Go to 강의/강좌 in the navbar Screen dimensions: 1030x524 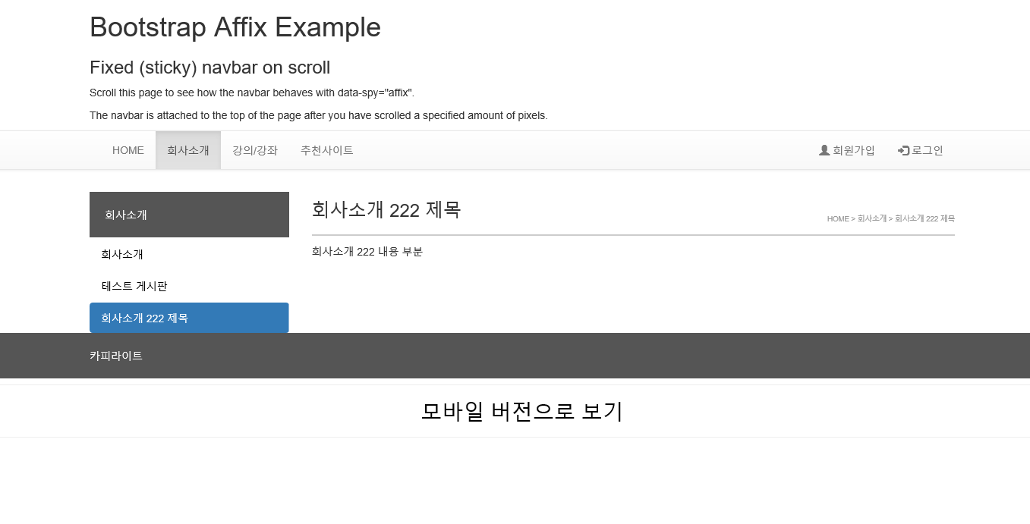pos(255,150)
